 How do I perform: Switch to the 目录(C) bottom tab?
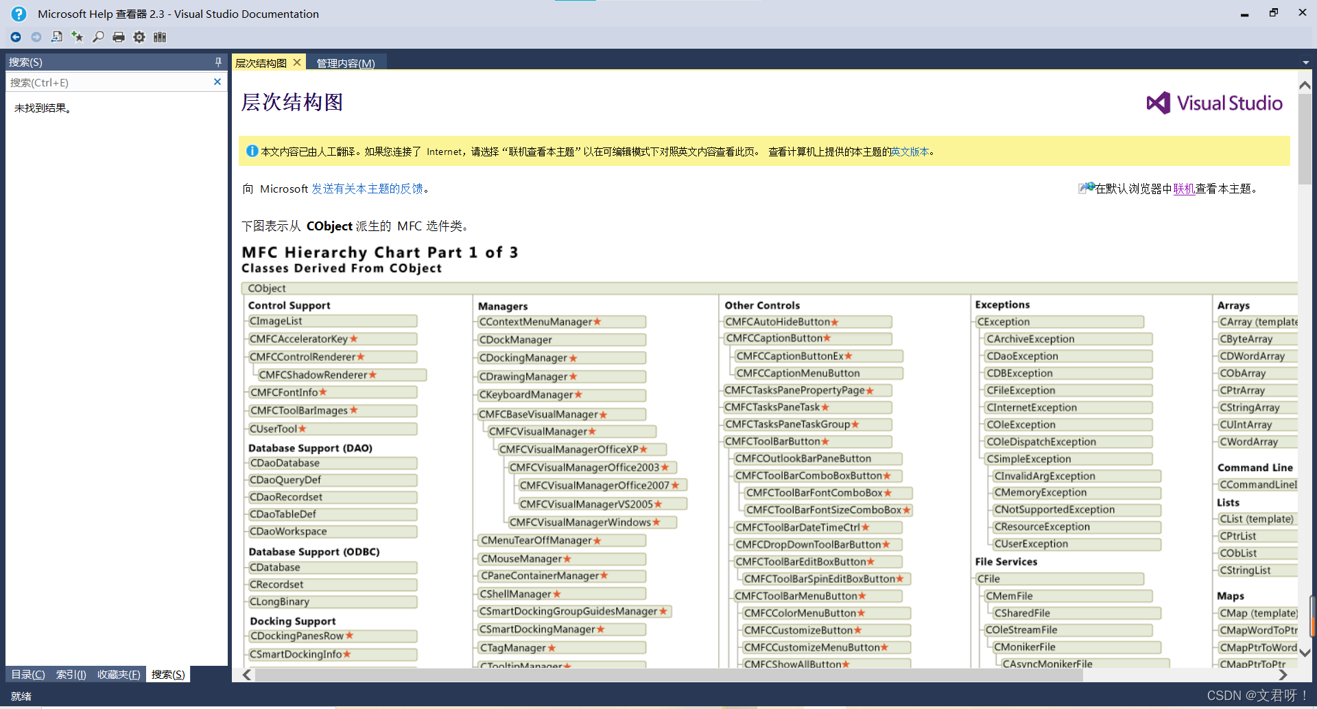click(x=28, y=675)
